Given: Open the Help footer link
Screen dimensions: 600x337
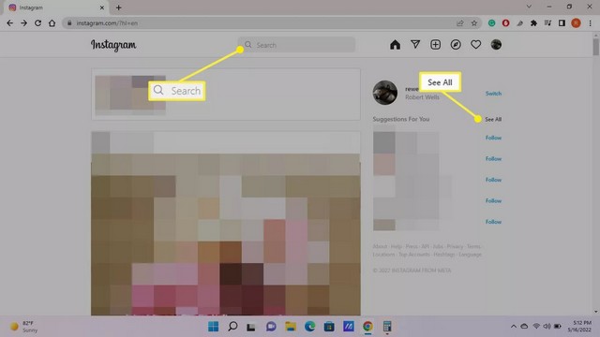Looking at the screenshot, I should click(x=396, y=246).
